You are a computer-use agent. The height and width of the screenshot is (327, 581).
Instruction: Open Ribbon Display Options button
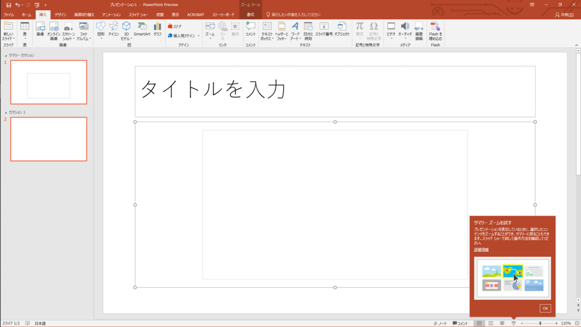pos(532,5)
